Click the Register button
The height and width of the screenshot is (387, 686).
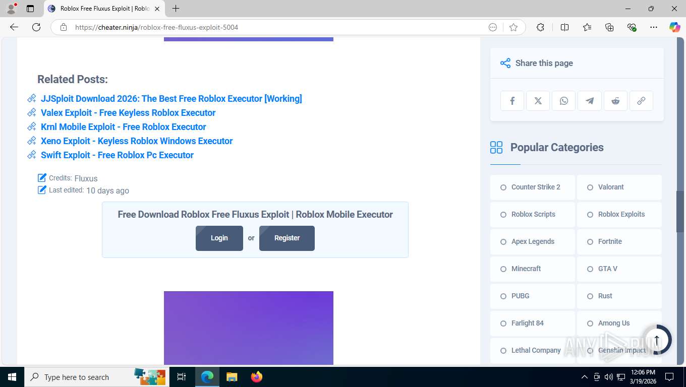(287, 238)
